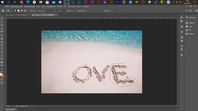Open the 3D panel
The height and width of the screenshot is (111, 198).
(x=188, y=30)
